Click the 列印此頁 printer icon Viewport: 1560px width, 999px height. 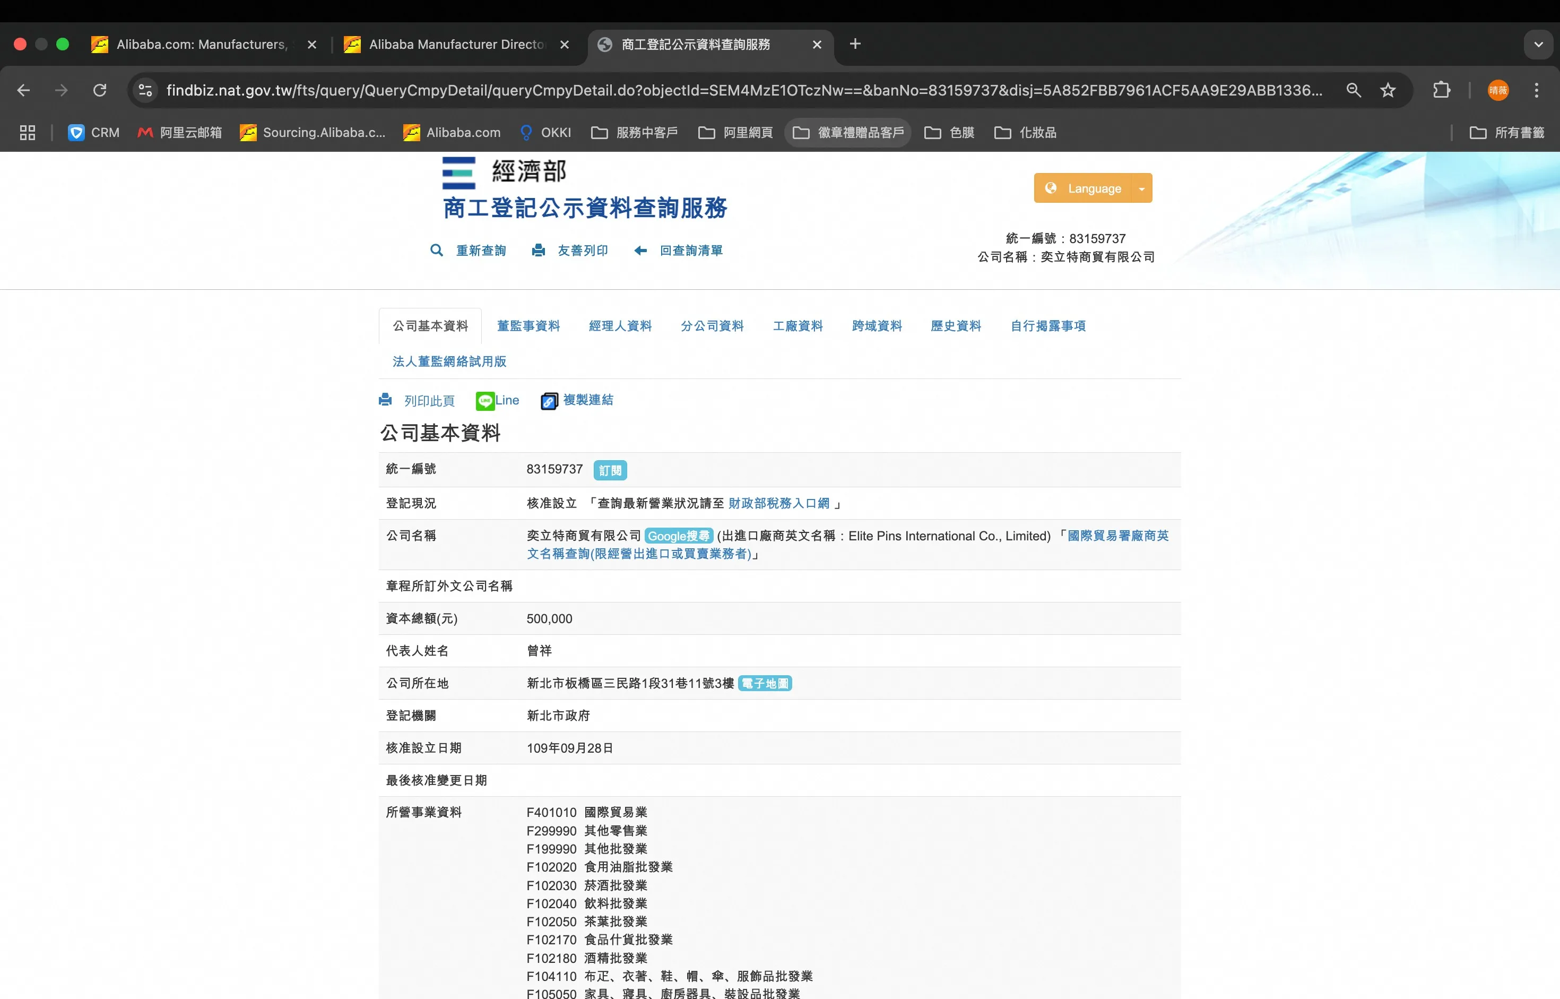pos(385,400)
